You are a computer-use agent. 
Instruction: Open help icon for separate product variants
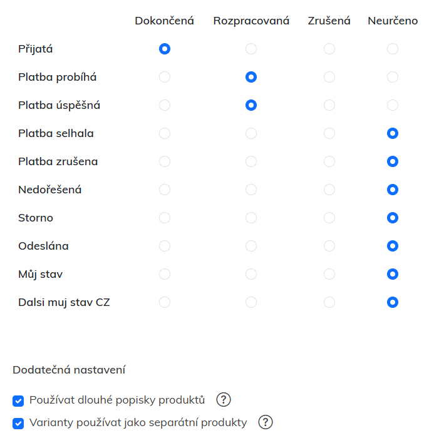266,422
